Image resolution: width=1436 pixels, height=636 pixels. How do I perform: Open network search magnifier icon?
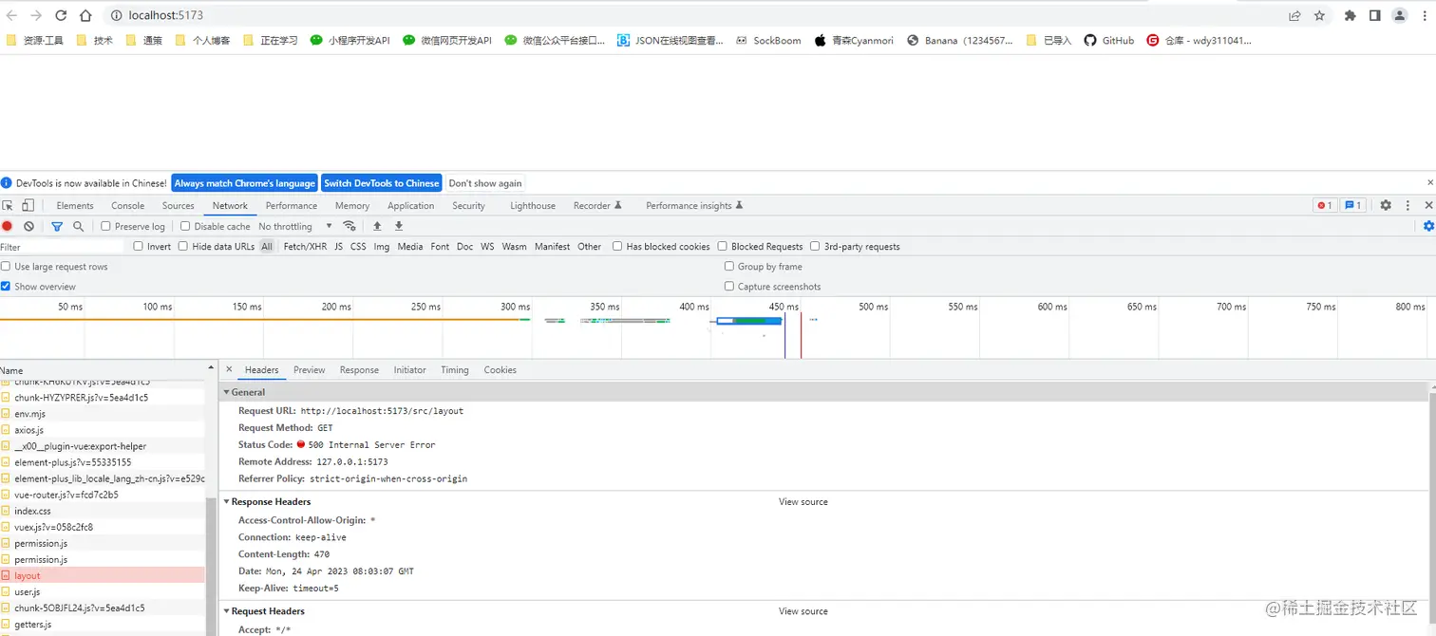click(78, 226)
